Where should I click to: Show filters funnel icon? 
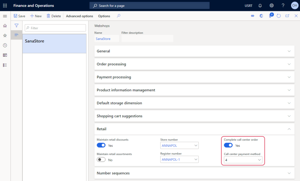[16, 26]
